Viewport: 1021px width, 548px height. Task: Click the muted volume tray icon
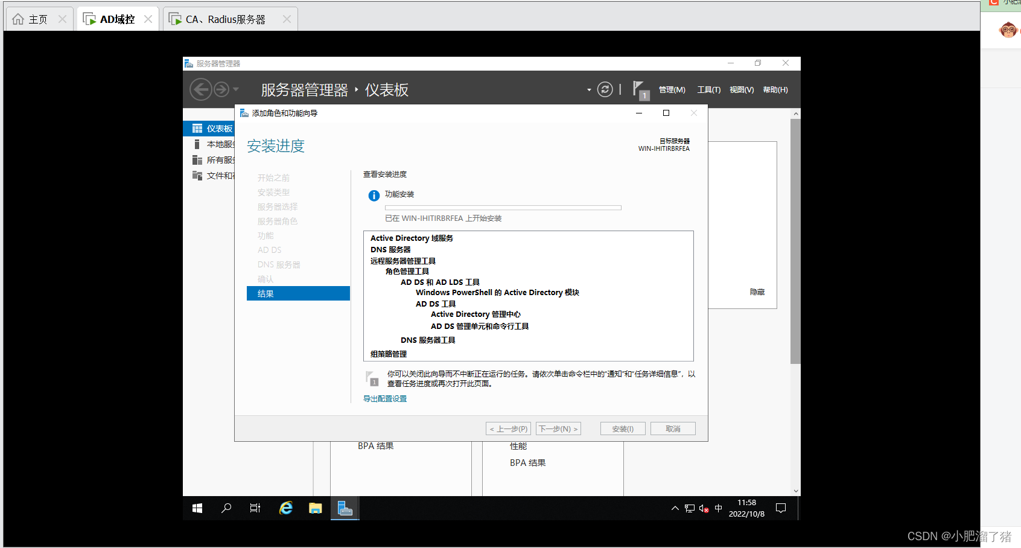[704, 509]
